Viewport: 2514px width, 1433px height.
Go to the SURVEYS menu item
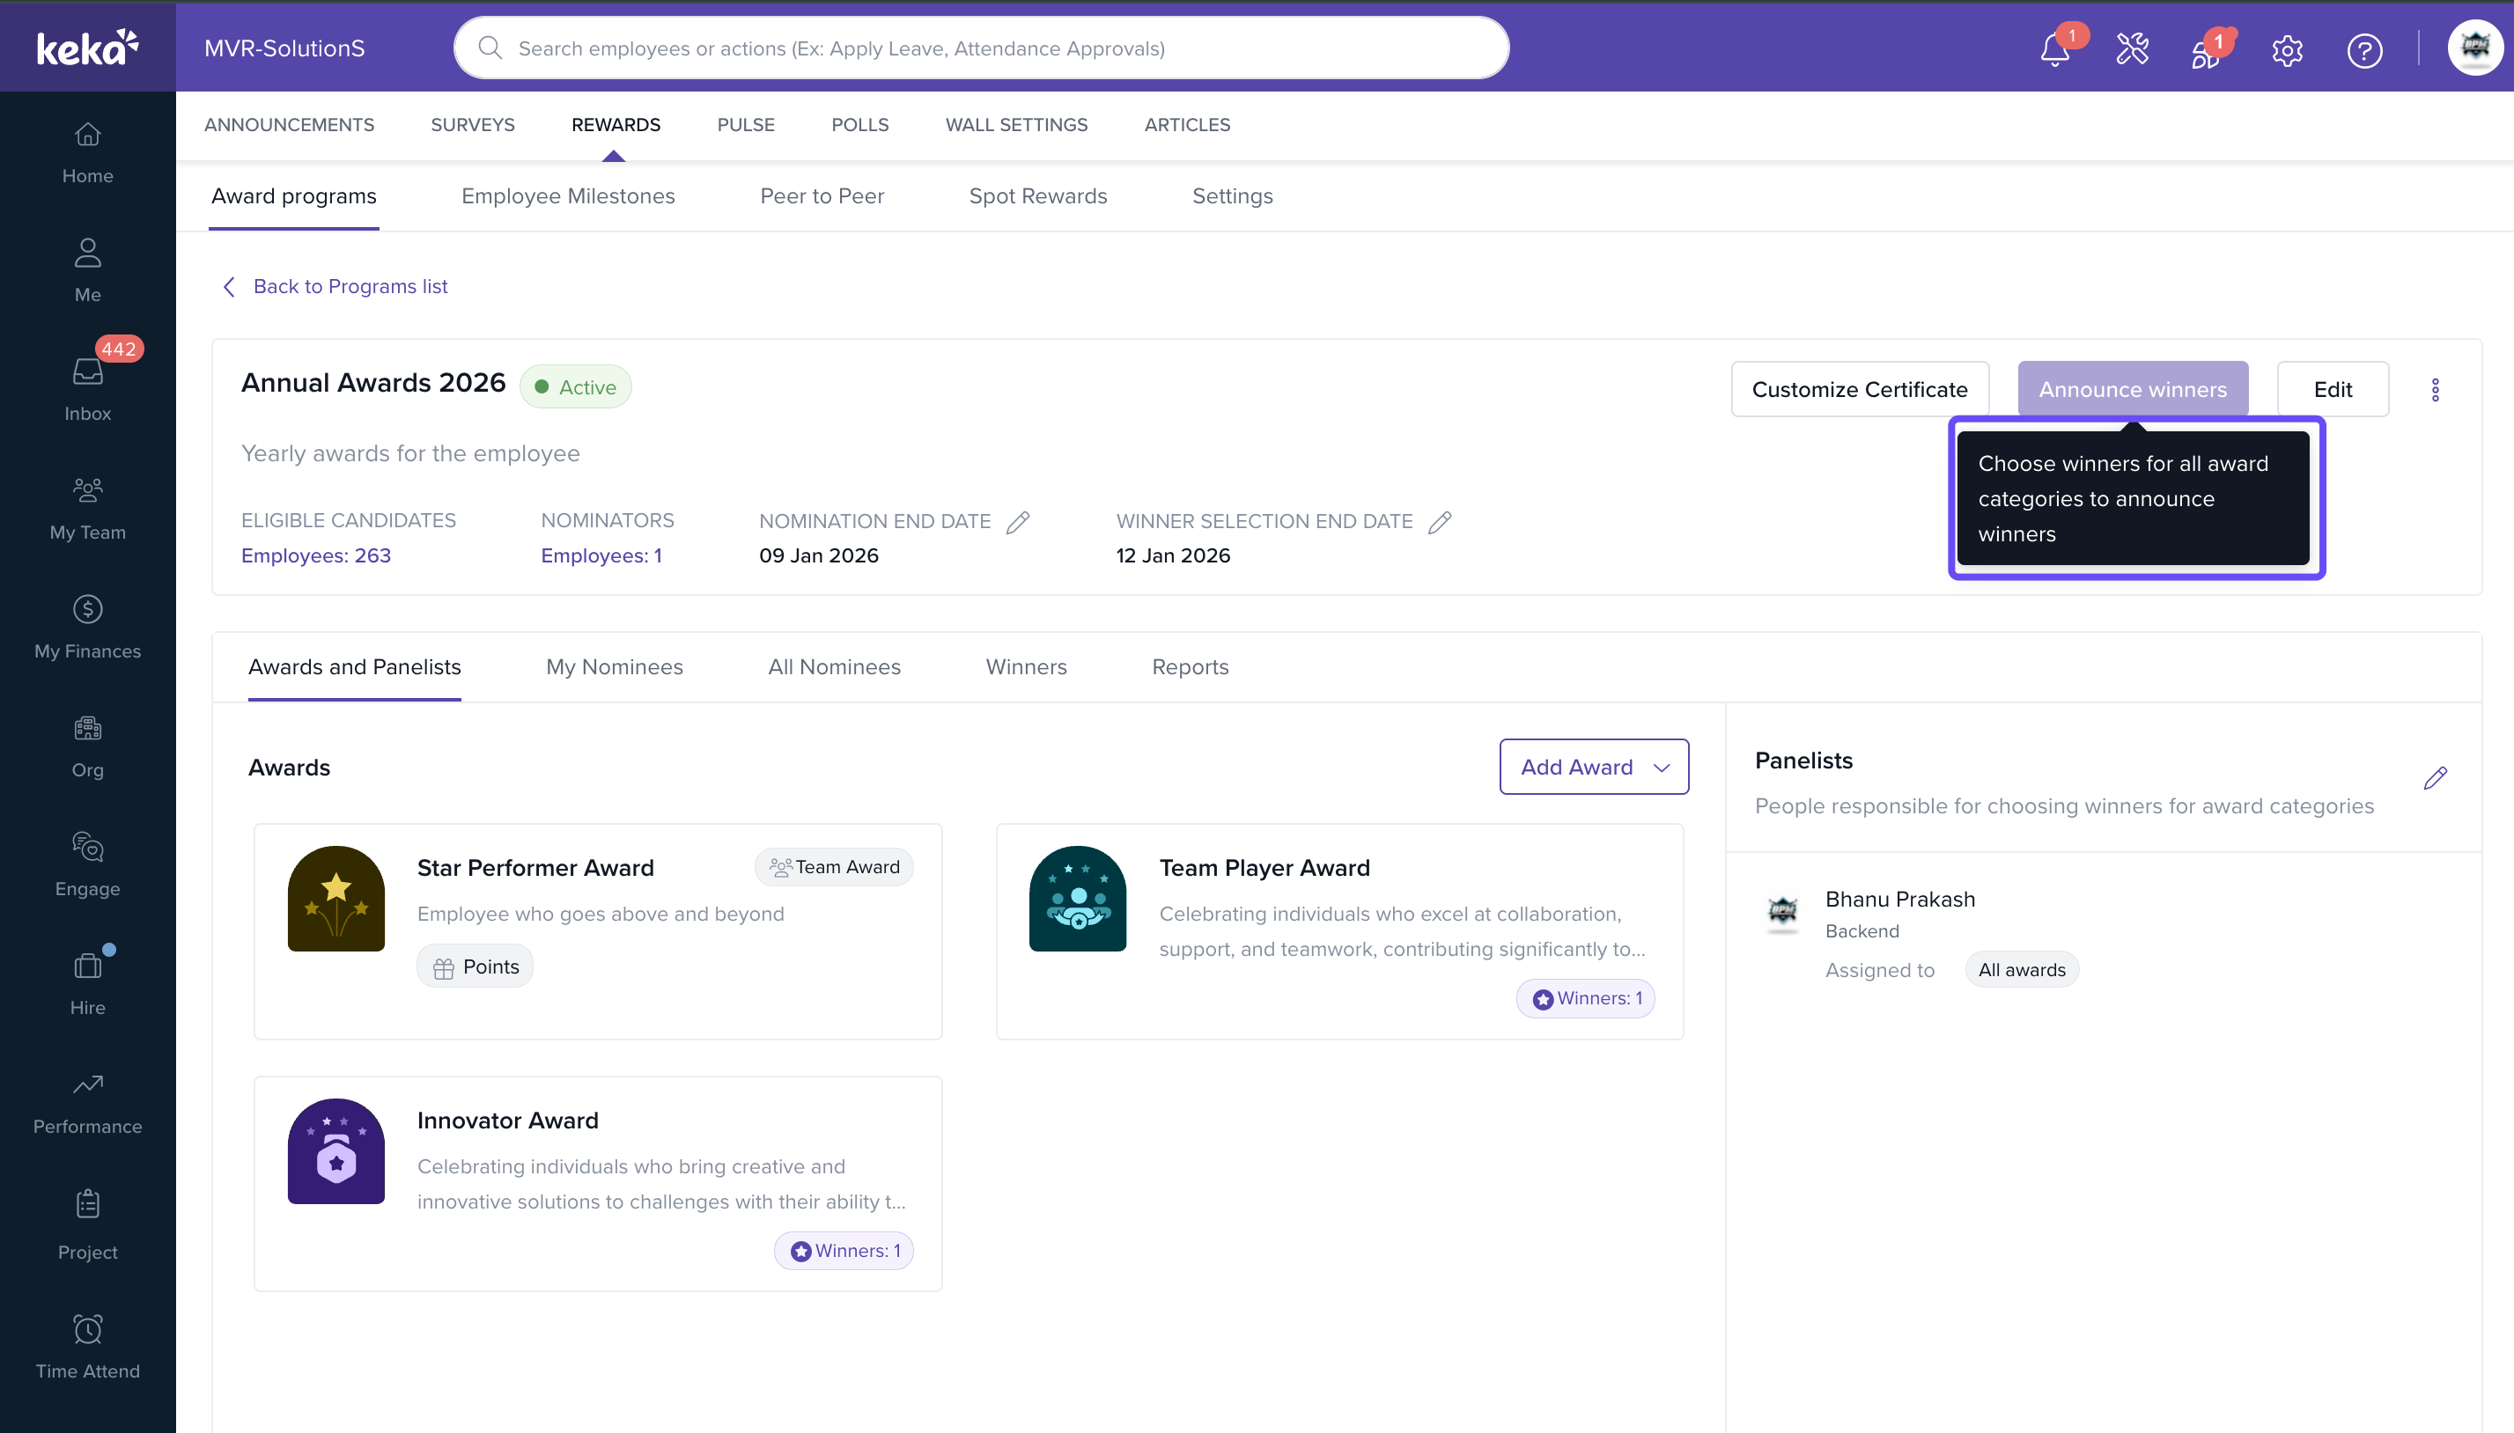coord(473,125)
